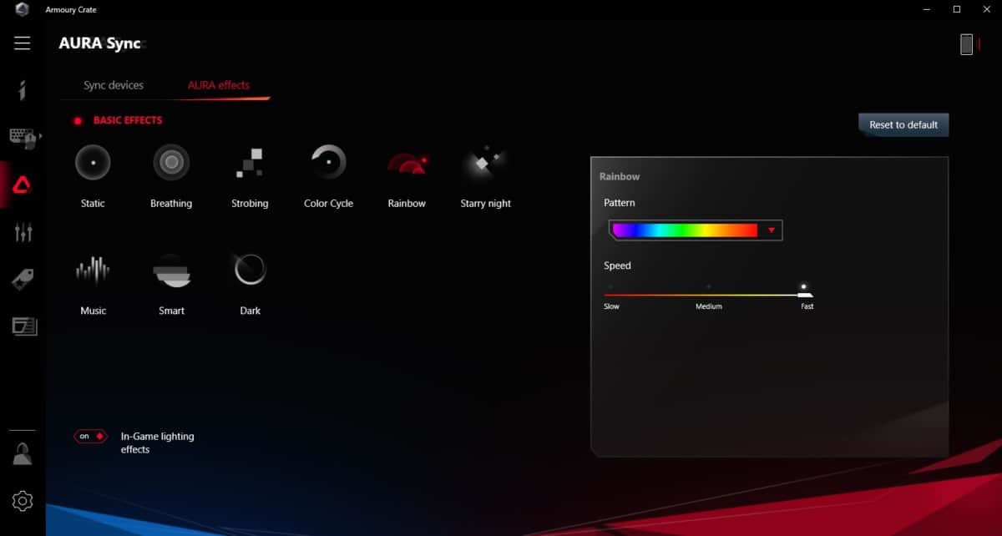Collapse the BASIC EFFECTS section
The image size is (1002, 536).
[78, 121]
